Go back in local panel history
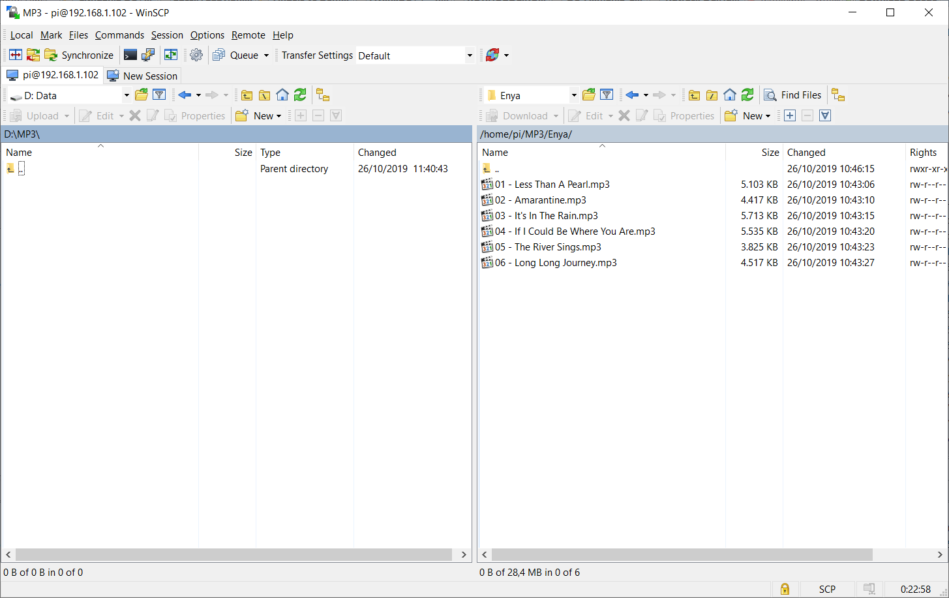The width and height of the screenshot is (949, 598). pyautogui.click(x=185, y=95)
